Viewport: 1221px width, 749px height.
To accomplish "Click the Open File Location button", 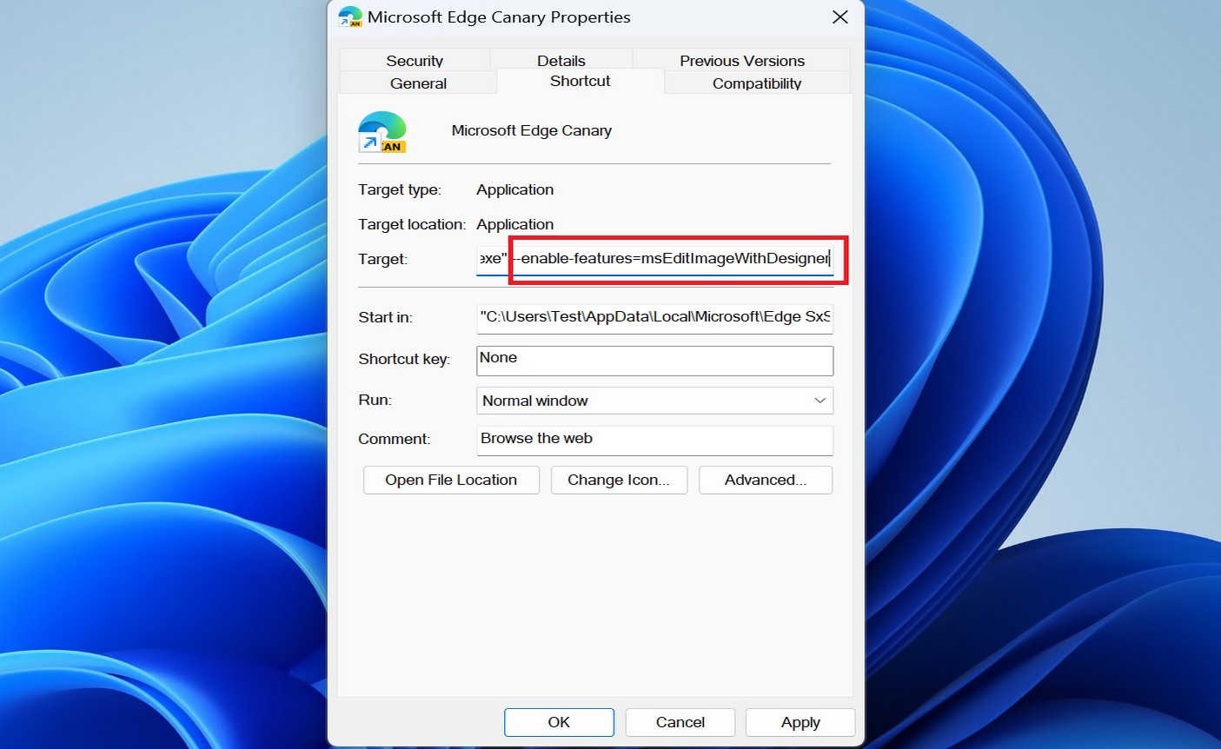I will pos(450,480).
